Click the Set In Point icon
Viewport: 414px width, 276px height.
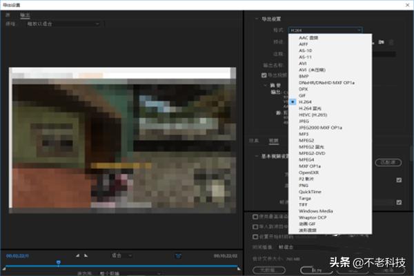(x=77, y=255)
